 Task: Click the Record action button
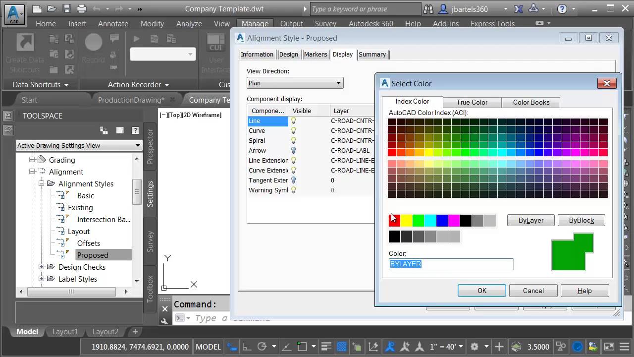94,49
